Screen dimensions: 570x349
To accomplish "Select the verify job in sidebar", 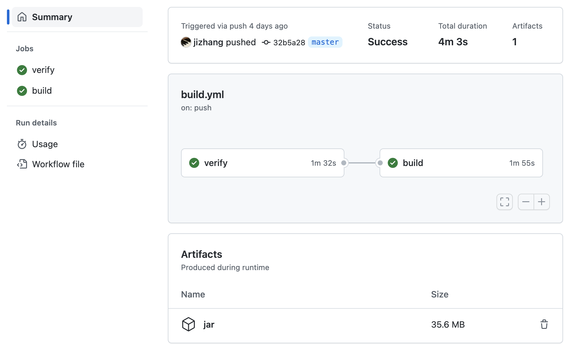I will click(43, 70).
